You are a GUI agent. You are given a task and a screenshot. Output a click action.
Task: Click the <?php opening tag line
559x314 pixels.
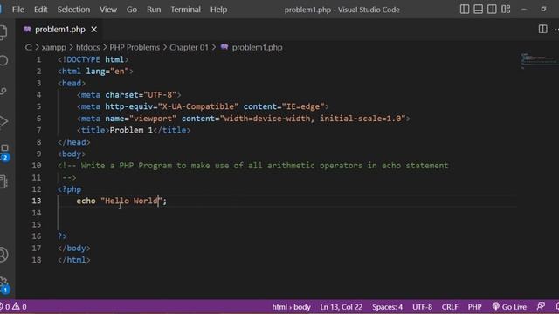[x=70, y=189]
